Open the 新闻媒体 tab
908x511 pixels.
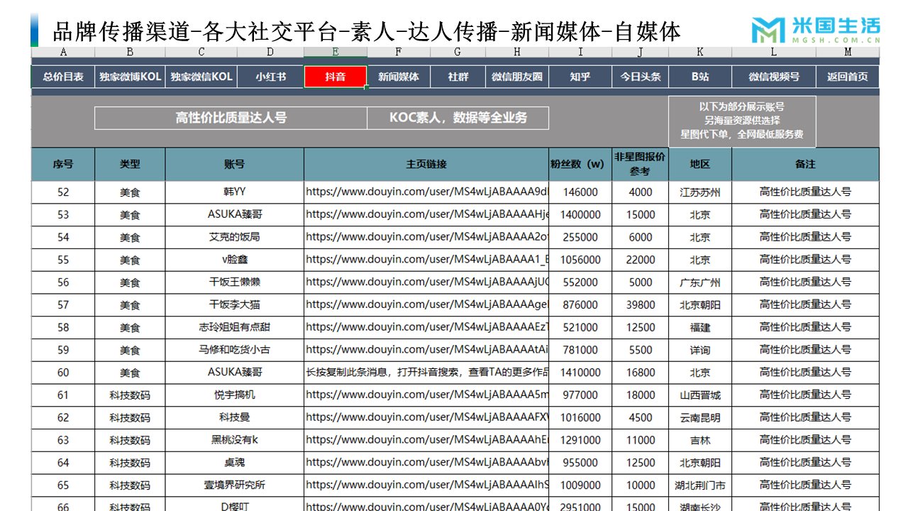click(x=398, y=77)
